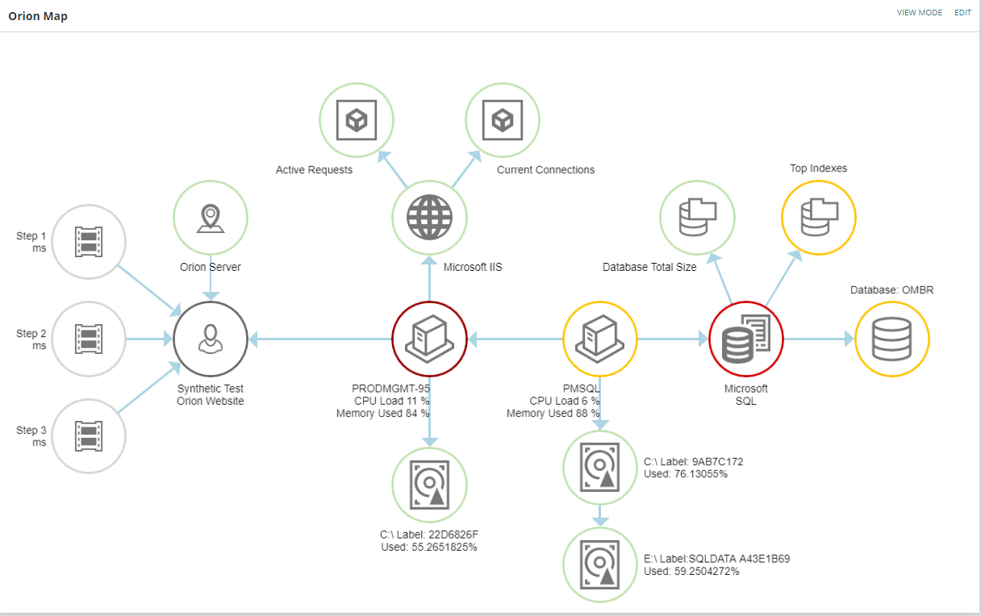Click the 'Memory Used 84 %' text

pyautogui.click(x=382, y=414)
